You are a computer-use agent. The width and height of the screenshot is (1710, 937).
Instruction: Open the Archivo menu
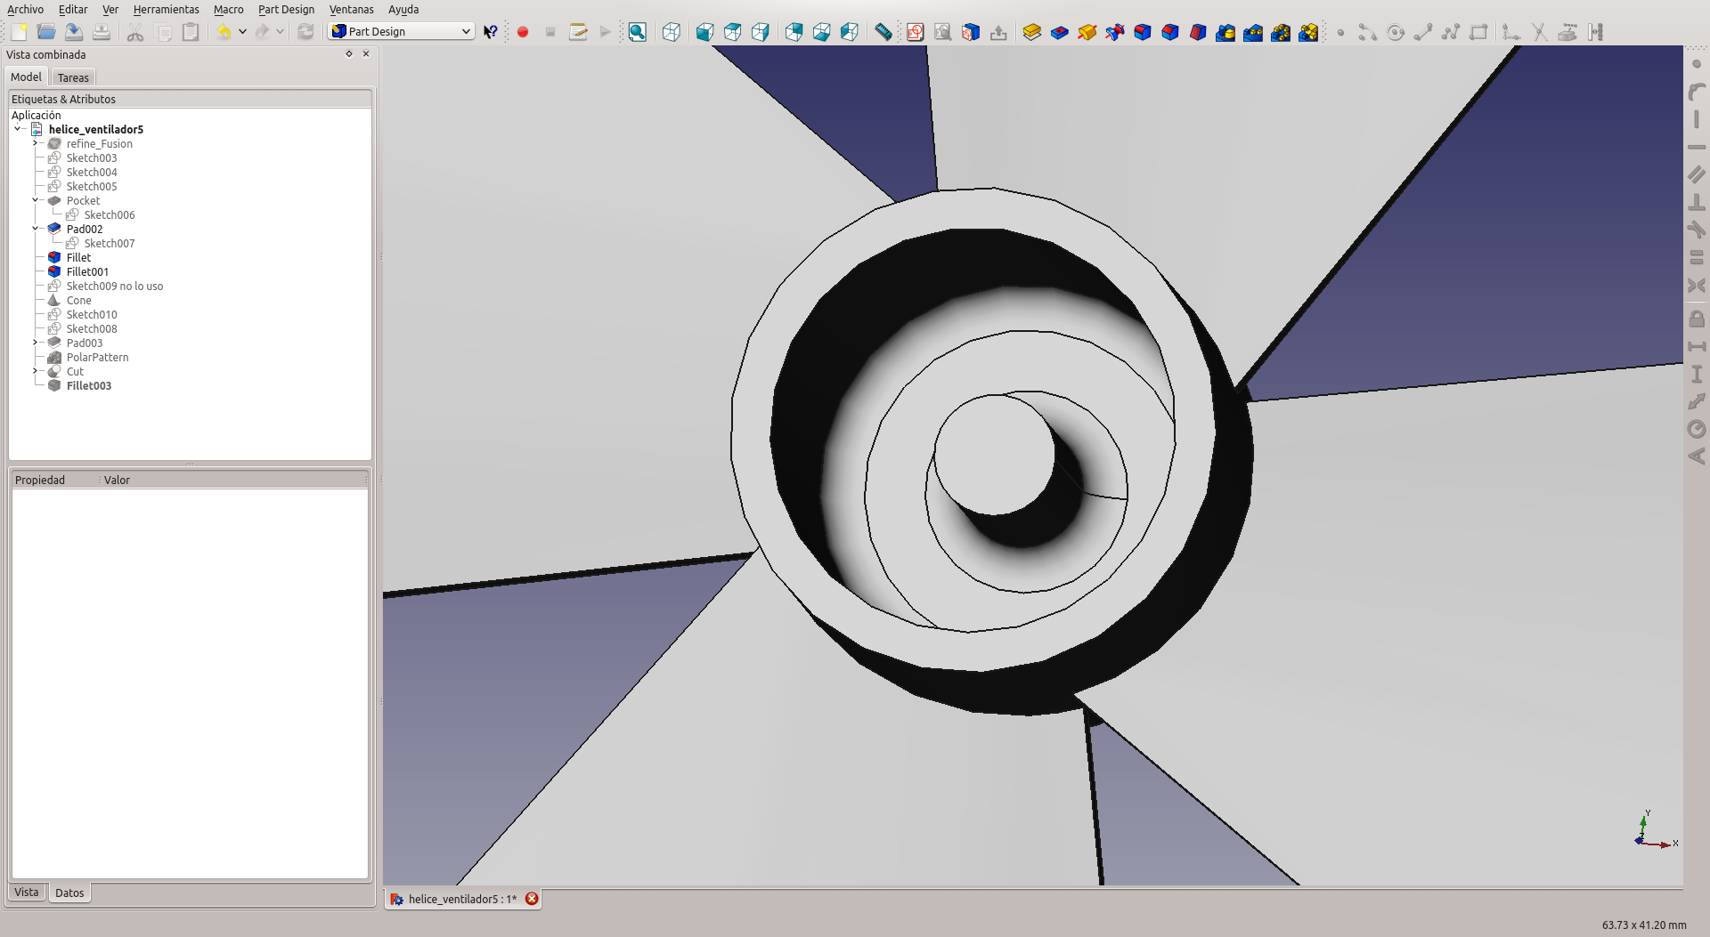coord(25,9)
